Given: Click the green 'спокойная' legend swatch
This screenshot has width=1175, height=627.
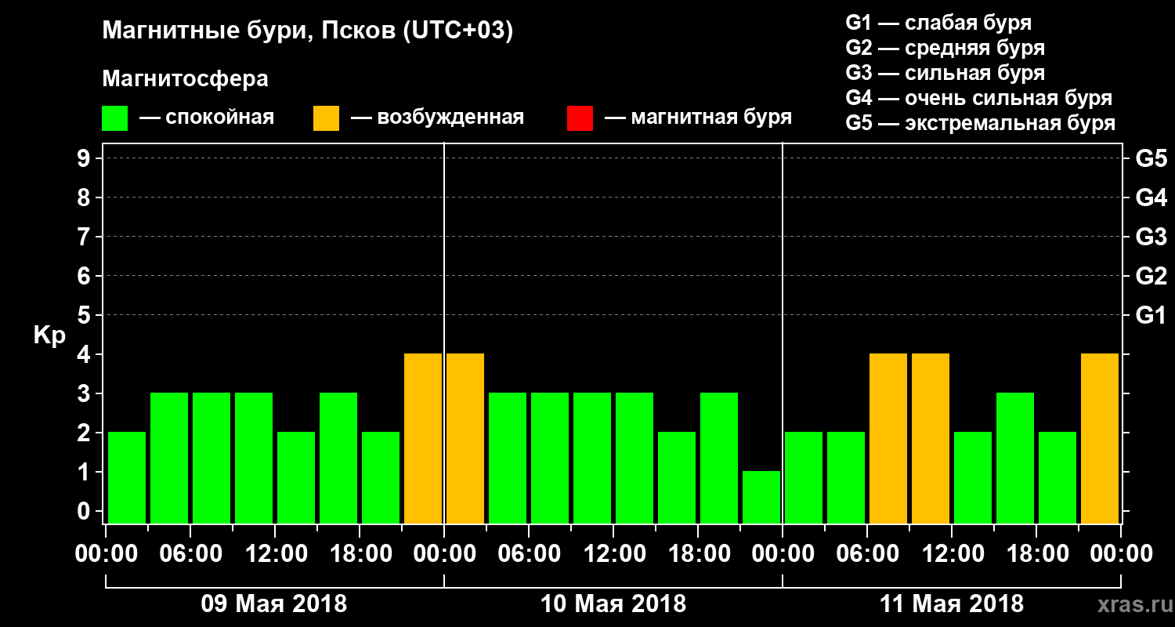Looking at the screenshot, I should pyautogui.click(x=114, y=118).
